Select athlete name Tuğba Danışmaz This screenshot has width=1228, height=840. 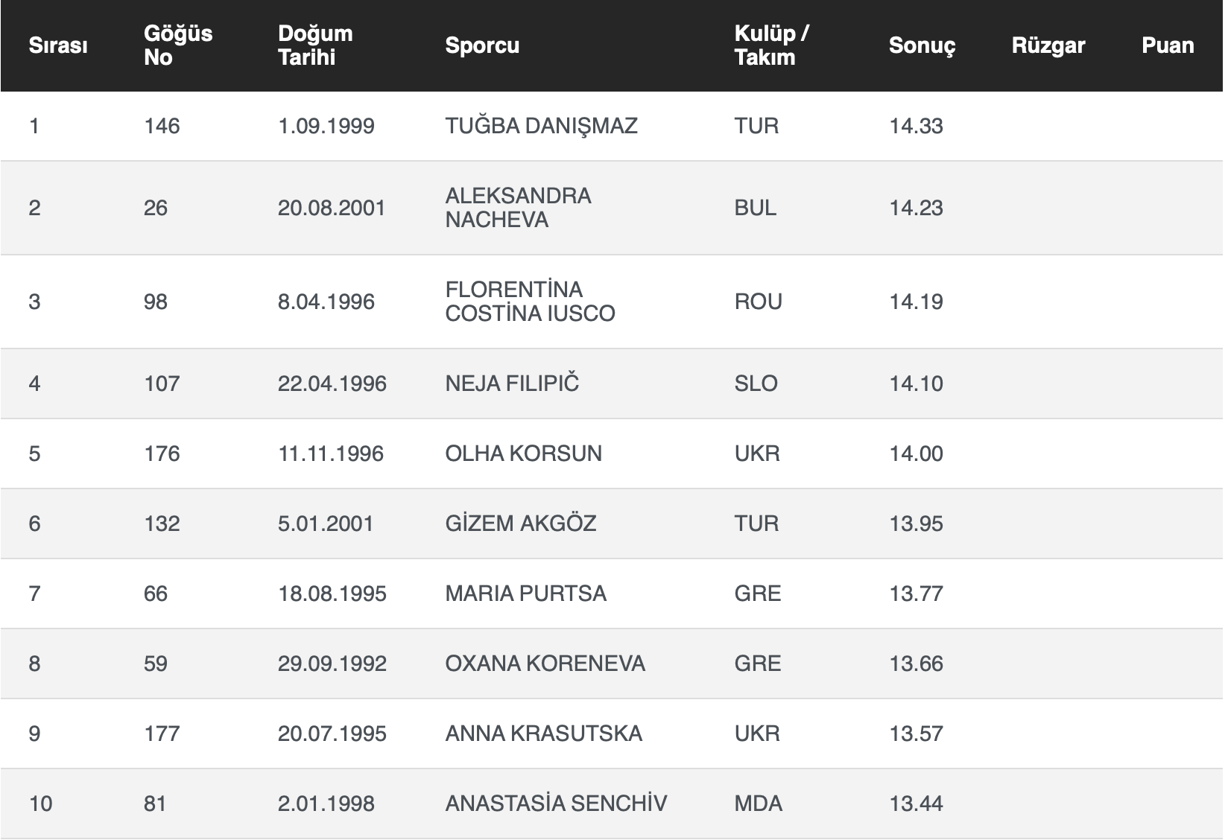coord(541,126)
